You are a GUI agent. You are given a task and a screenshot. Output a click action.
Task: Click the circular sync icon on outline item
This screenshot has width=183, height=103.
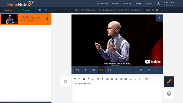47,19
